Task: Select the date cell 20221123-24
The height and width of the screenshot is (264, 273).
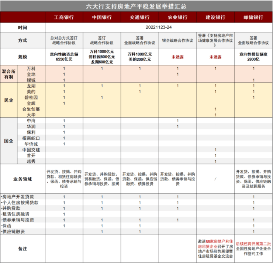Action: [159, 27]
